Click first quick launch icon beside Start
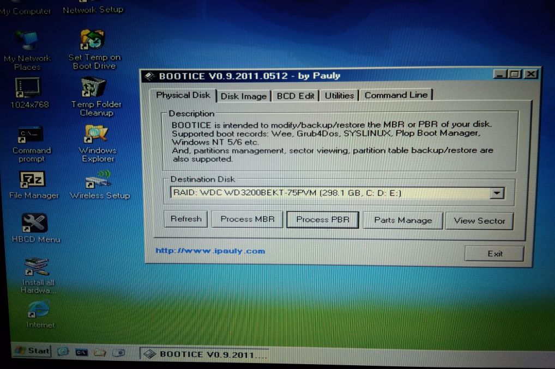The height and width of the screenshot is (369, 555). [x=63, y=352]
